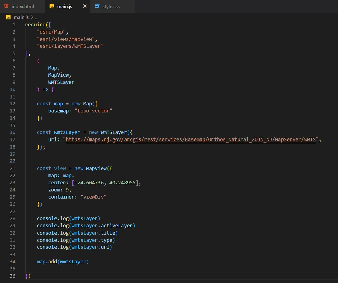Click the "esri/layers/WMTSLayer" import string
338x283 pixels.
pyautogui.click(x=70, y=46)
